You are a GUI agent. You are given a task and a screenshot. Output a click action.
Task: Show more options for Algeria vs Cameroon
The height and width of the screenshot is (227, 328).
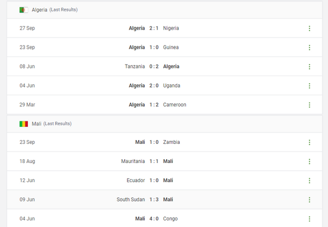[x=309, y=105]
